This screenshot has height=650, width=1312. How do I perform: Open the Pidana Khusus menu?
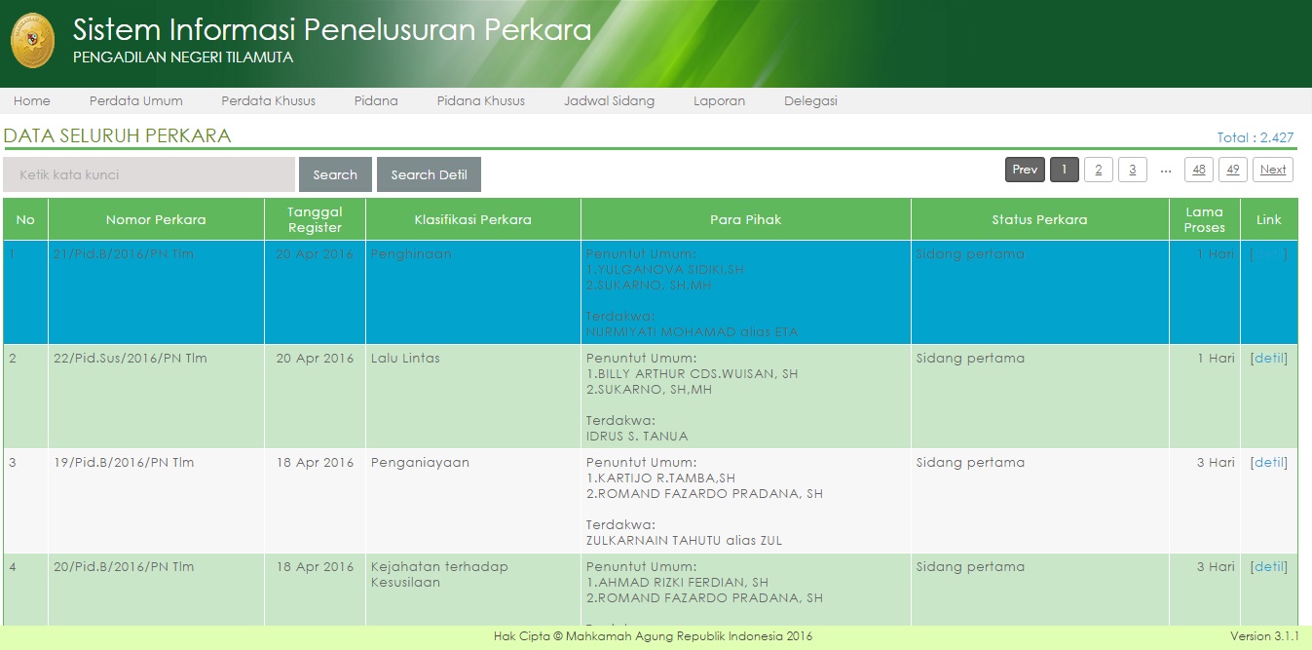tap(480, 101)
